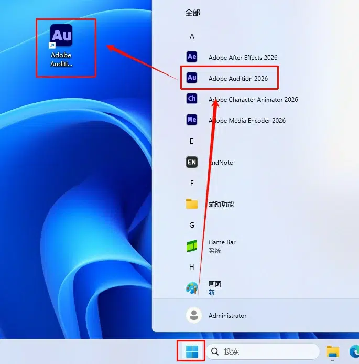Launch Adobe After Effects 2026
The image size is (359, 364).
point(243,57)
